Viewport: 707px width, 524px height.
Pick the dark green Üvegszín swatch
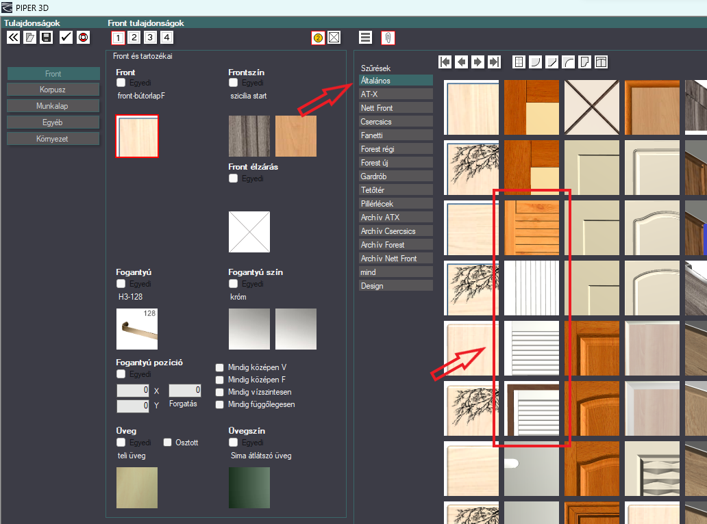tap(249, 488)
